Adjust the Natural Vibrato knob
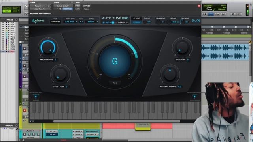 [170, 74]
